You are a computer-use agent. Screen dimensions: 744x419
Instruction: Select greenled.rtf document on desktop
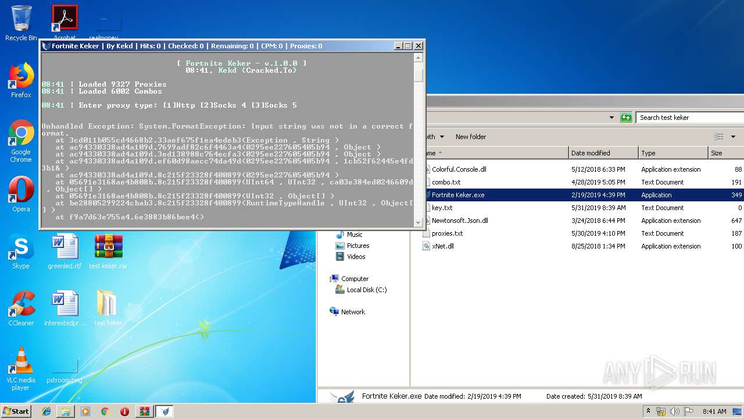pyautogui.click(x=65, y=251)
